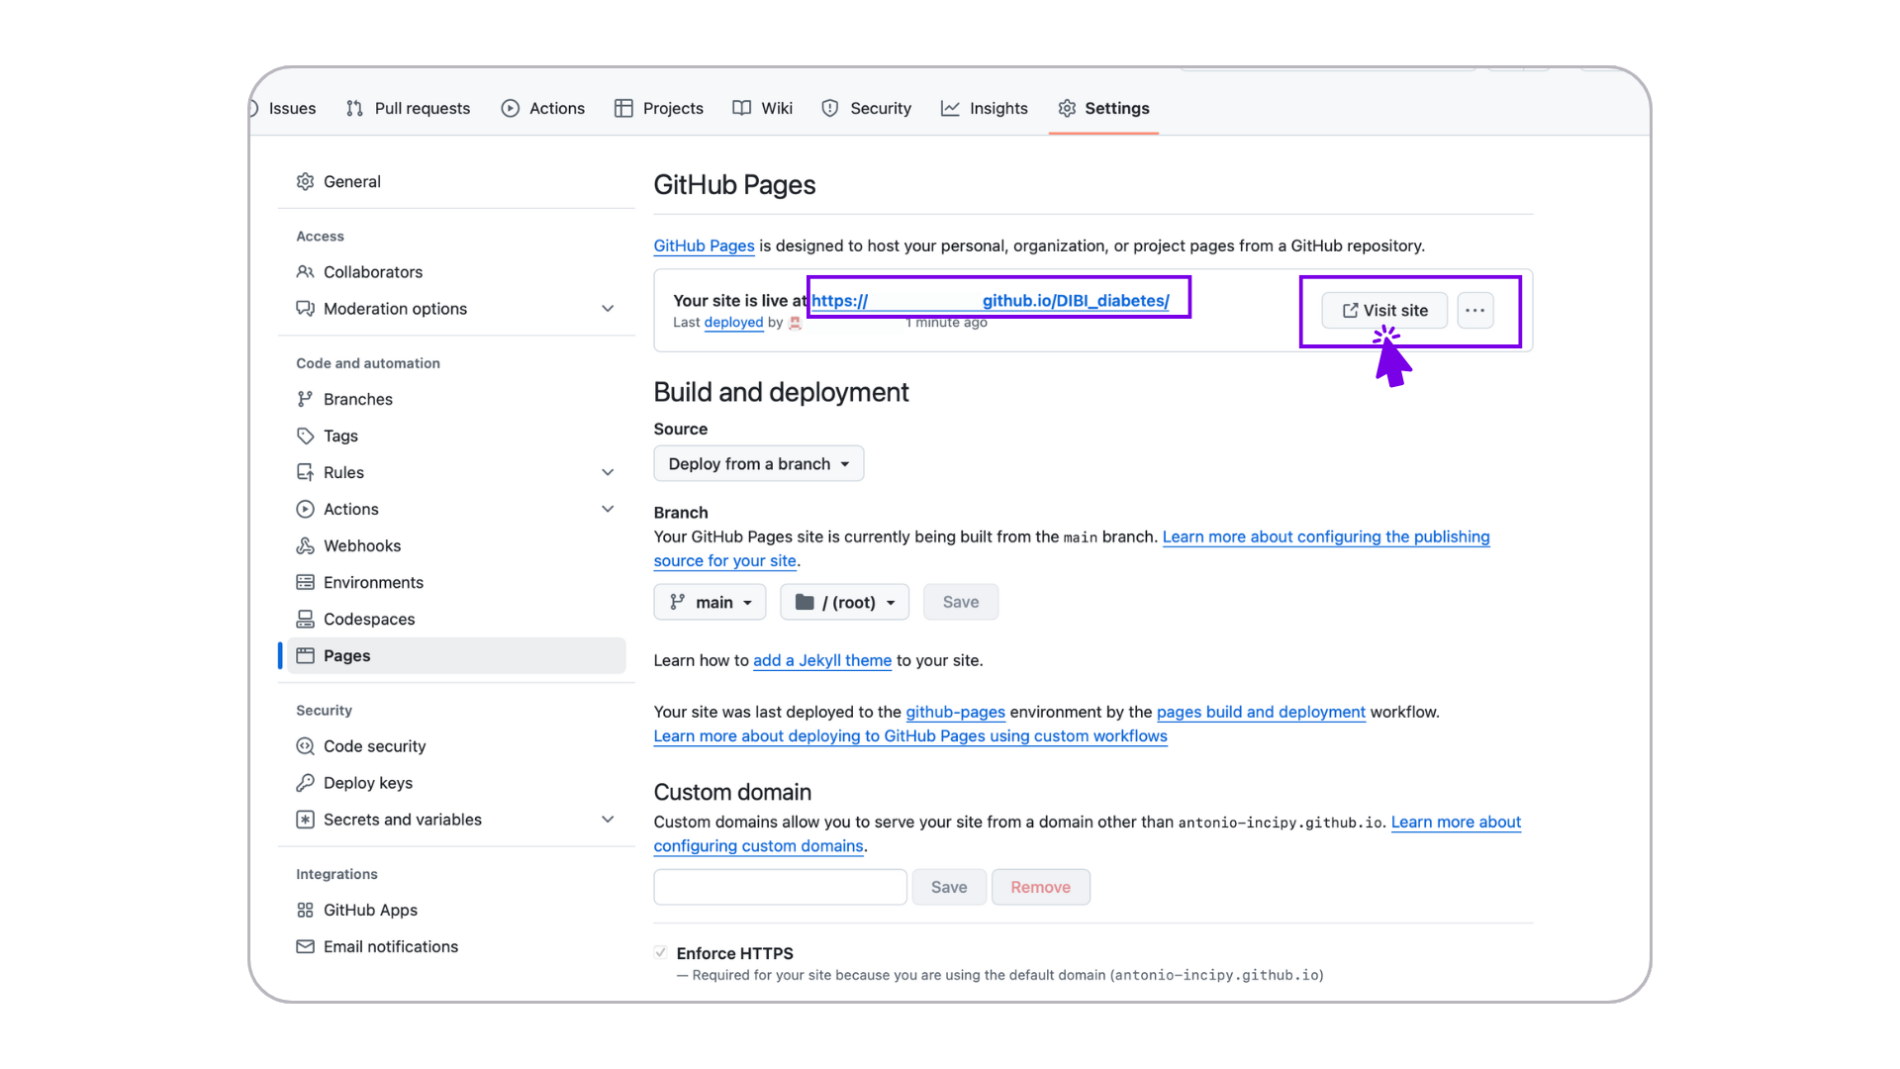
Task: Open the github-pages environment link
Action: (x=955, y=712)
